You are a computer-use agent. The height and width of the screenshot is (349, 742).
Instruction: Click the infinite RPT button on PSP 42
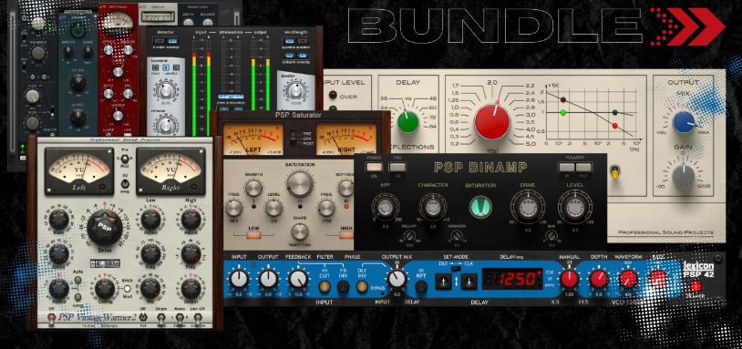(421, 285)
